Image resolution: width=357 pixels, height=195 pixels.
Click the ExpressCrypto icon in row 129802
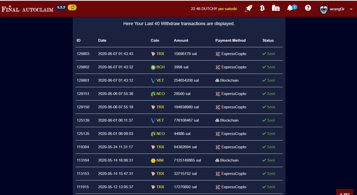(x=218, y=67)
